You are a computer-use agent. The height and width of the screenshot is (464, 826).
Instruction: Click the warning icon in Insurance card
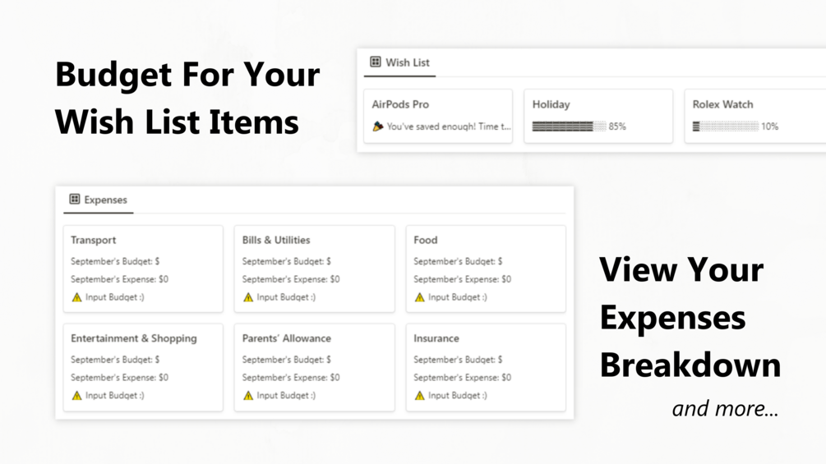pyautogui.click(x=419, y=396)
